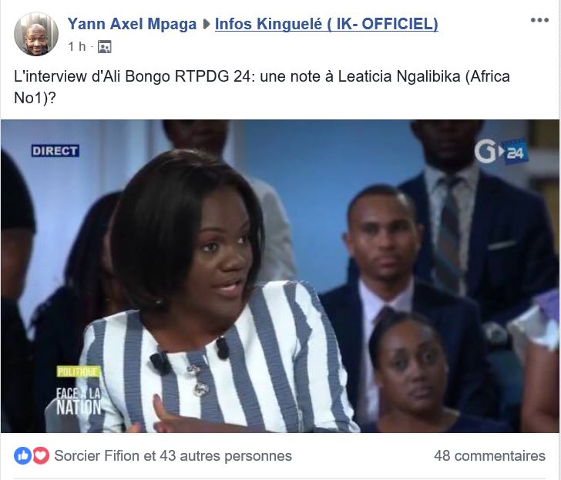This screenshot has height=480, width=561.
Task: Click the yellow POLITIQUE tag
Action: (x=79, y=371)
